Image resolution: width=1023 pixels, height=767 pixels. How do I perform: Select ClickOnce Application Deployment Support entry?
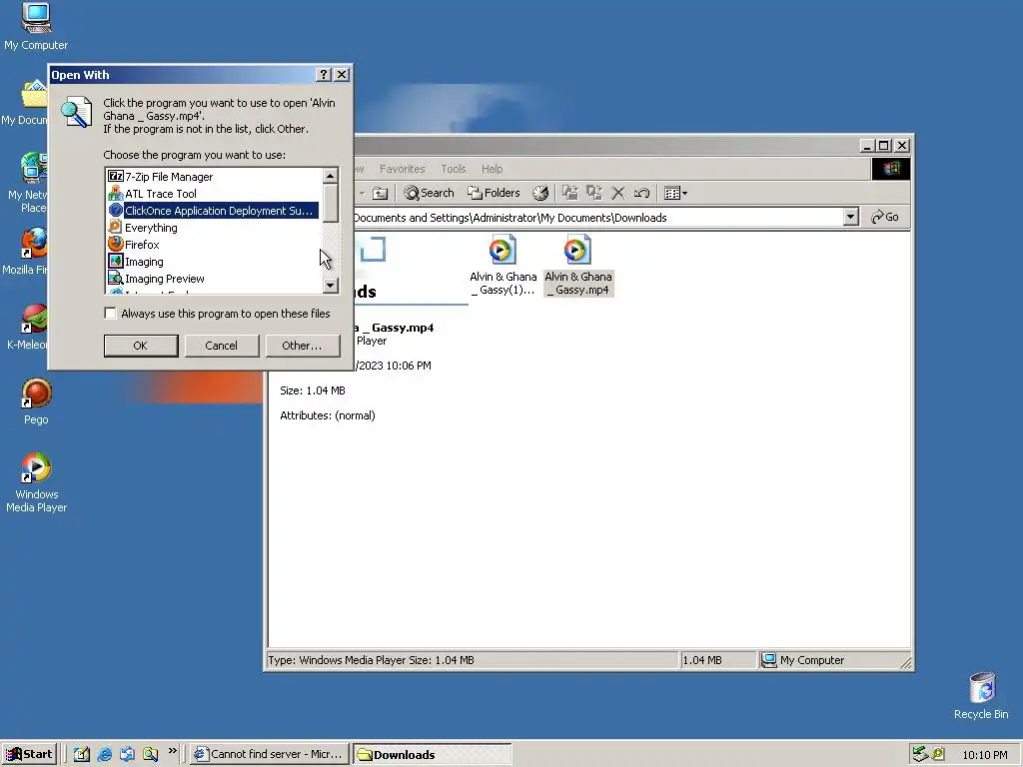(x=214, y=210)
